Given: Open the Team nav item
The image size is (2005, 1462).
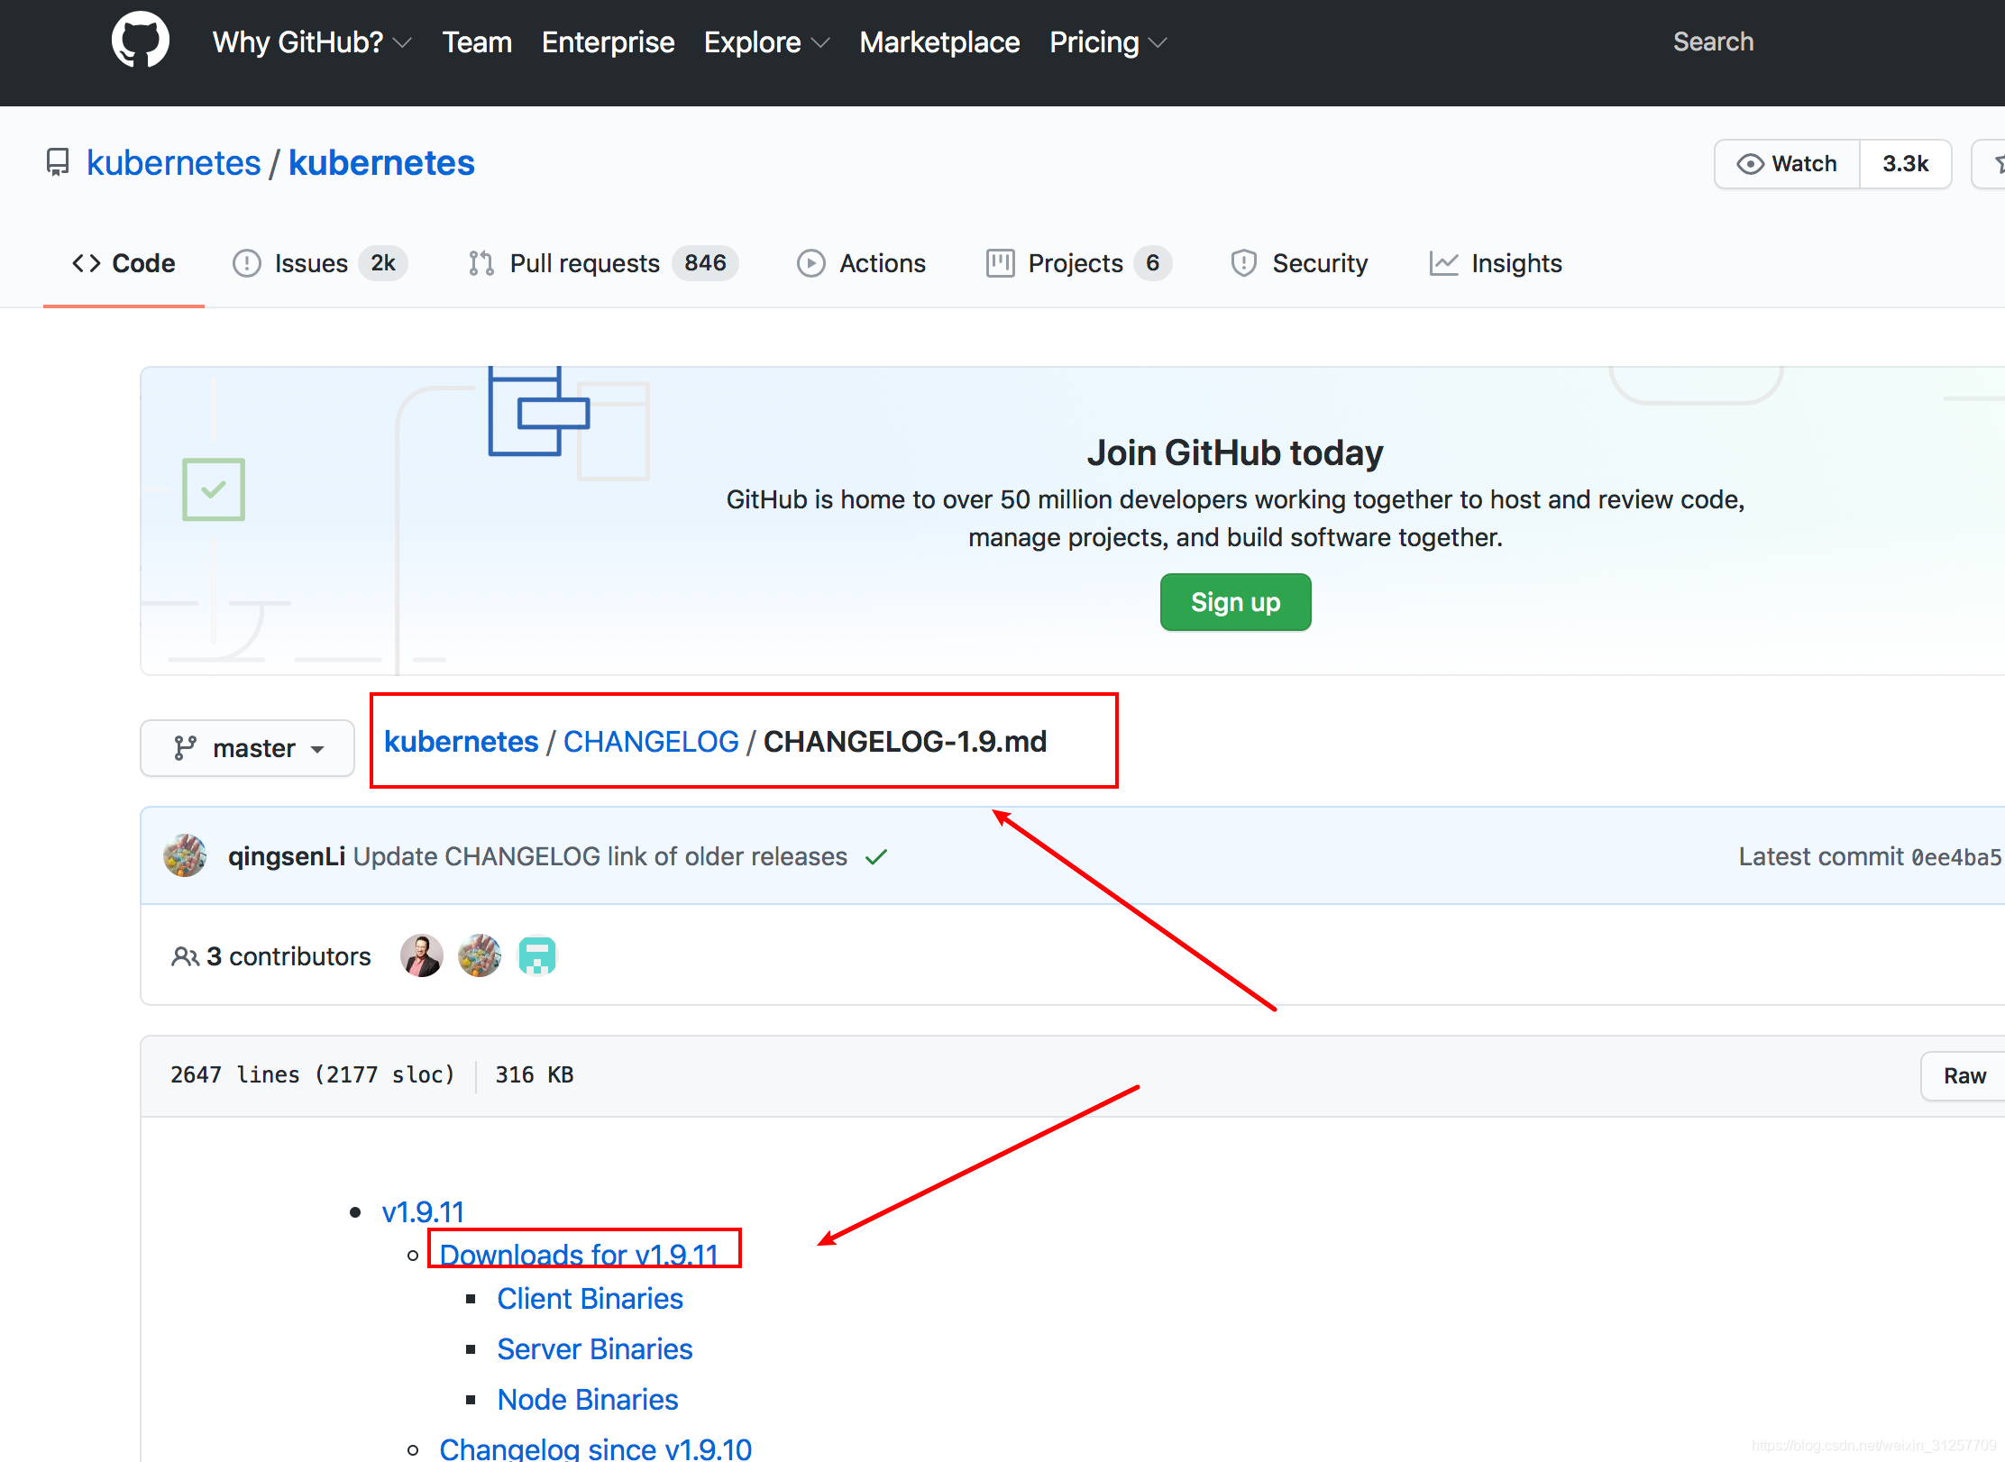Looking at the screenshot, I should 477,42.
